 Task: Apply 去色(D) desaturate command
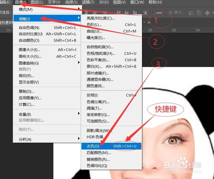click(111, 146)
